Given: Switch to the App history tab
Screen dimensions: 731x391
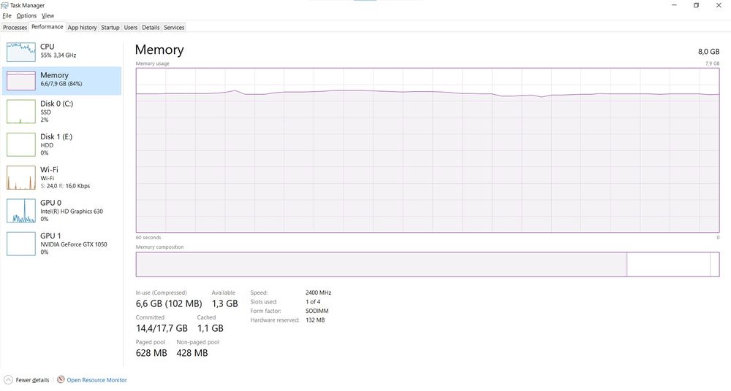Looking at the screenshot, I should (82, 28).
